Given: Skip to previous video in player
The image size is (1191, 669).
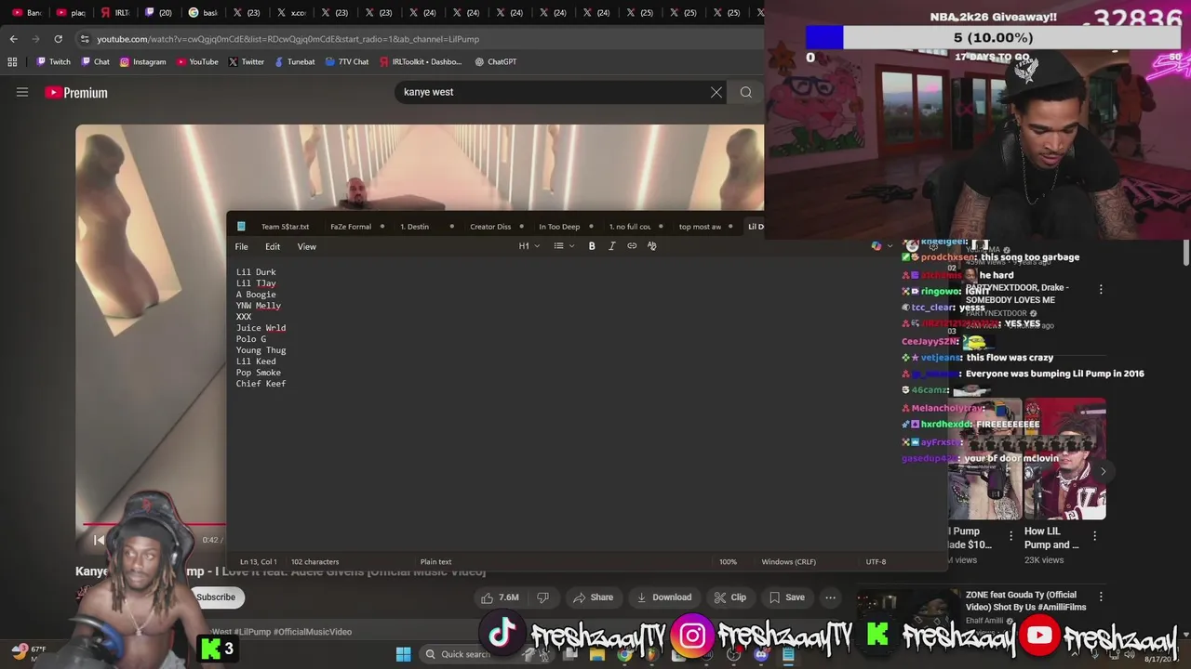Looking at the screenshot, I should (99, 540).
